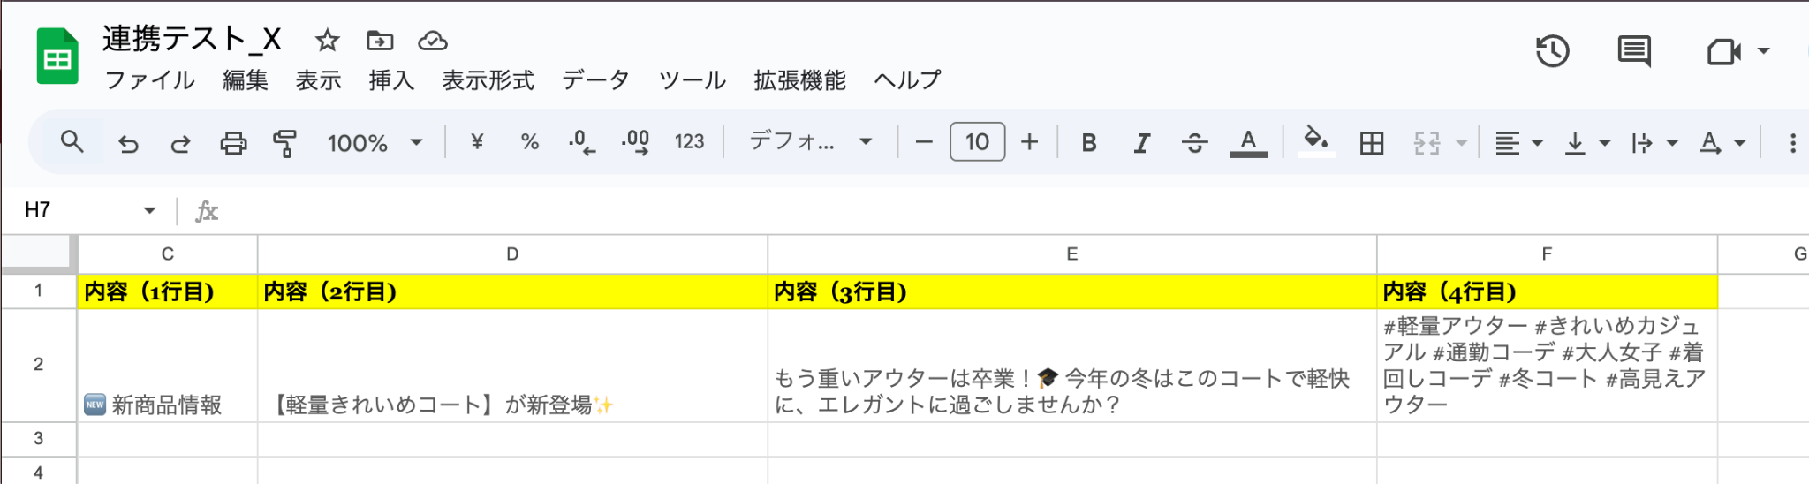Viewport: 1809px width, 484px height.
Task: Open the 拡張機能 menu
Action: [799, 80]
